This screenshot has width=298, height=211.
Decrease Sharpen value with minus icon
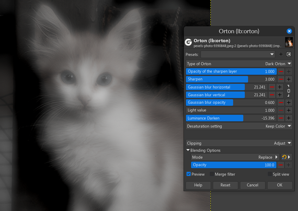click(281, 79)
